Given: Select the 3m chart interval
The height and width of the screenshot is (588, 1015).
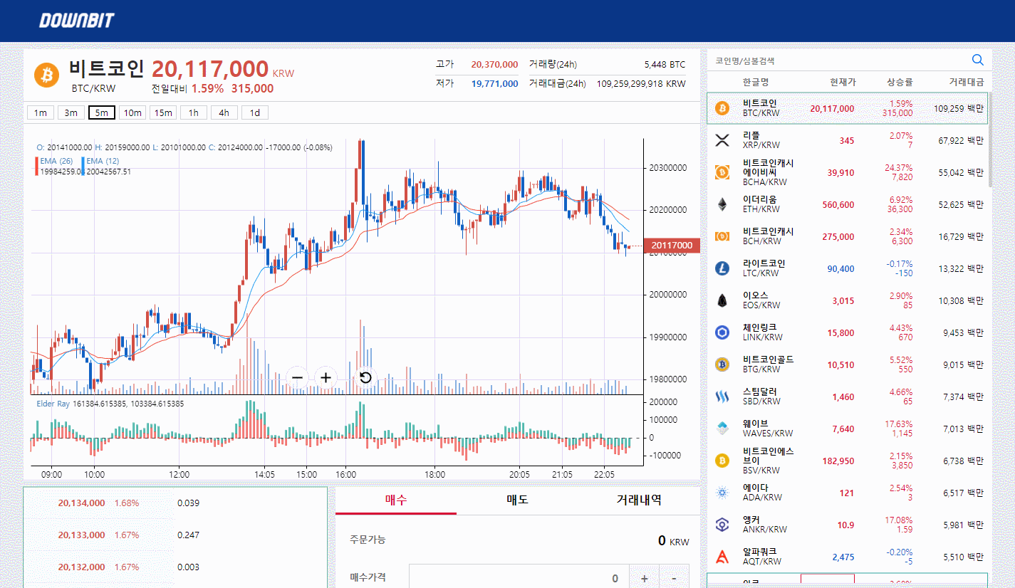Looking at the screenshot, I should pyautogui.click(x=71, y=112).
